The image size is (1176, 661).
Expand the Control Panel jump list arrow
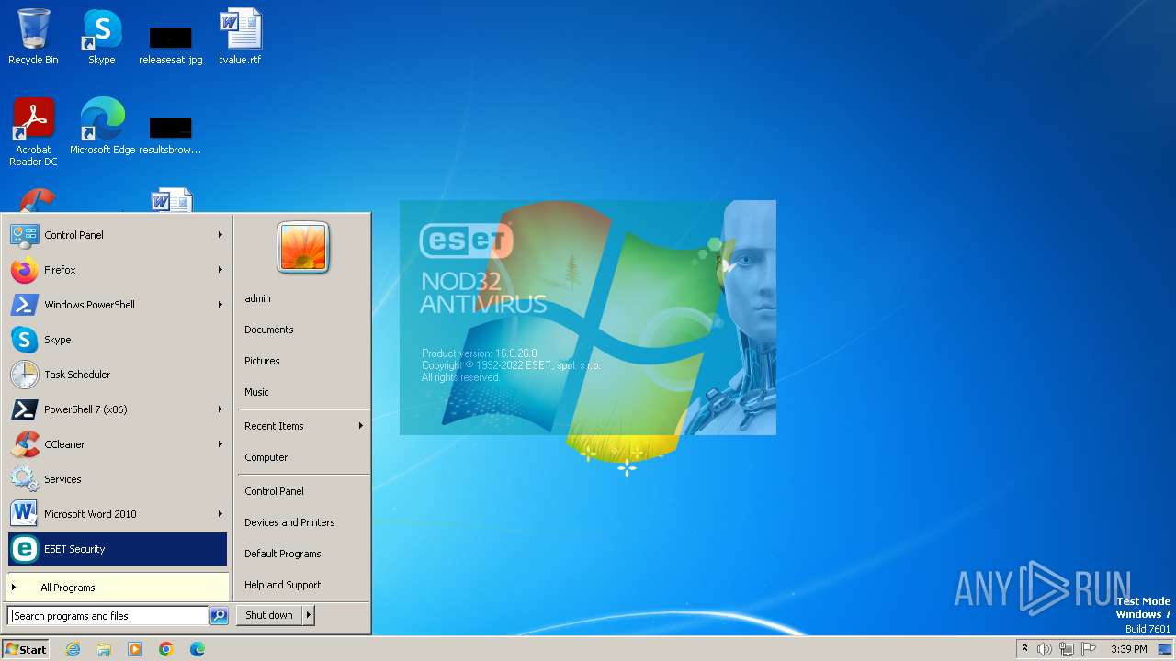(x=220, y=235)
